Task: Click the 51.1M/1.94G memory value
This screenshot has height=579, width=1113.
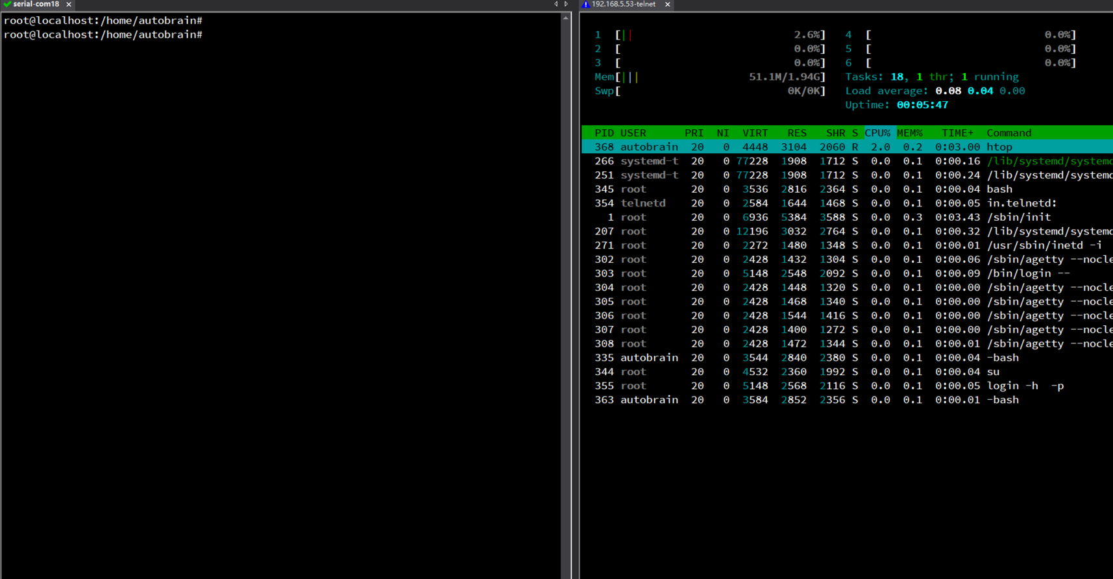Action: click(784, 77)
